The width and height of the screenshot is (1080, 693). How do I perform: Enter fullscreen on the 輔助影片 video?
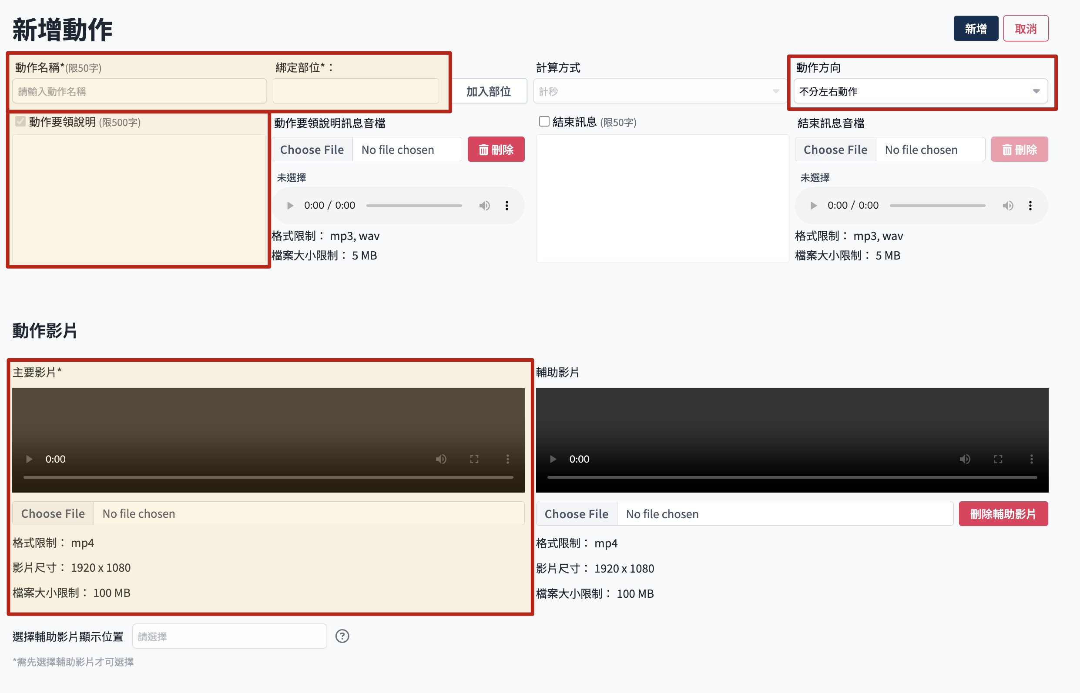tap(998, 459)
